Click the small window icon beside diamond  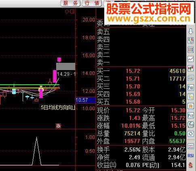click(x=72, y=11)
